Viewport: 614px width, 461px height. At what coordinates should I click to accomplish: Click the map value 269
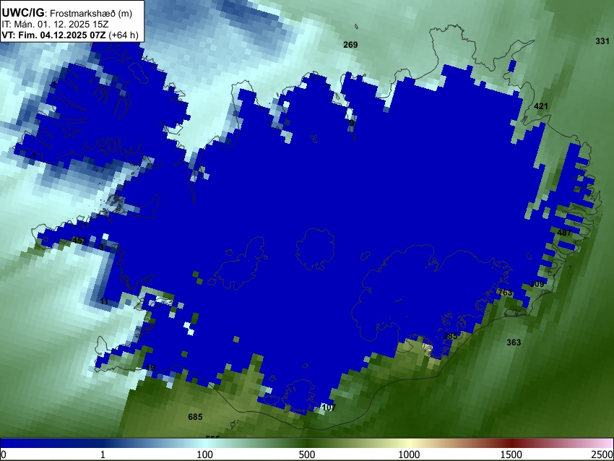point(350,45)
